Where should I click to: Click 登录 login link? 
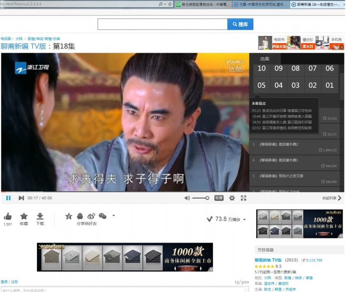click(x=4, y=281)
